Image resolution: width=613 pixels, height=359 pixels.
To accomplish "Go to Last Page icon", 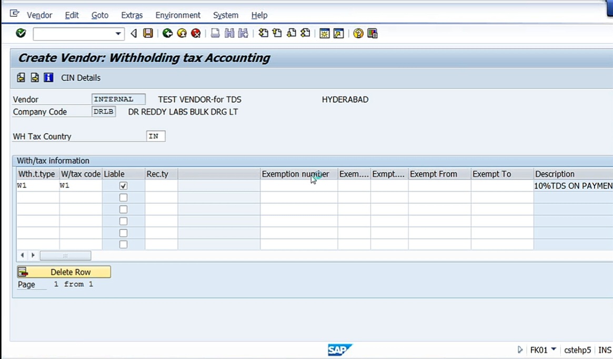I will pos(305,33).
